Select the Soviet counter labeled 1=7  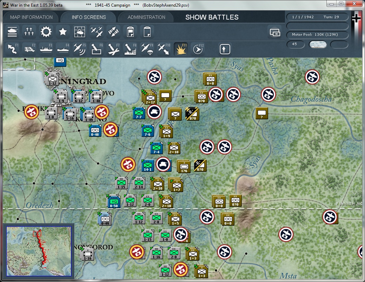tap(176, 185)
